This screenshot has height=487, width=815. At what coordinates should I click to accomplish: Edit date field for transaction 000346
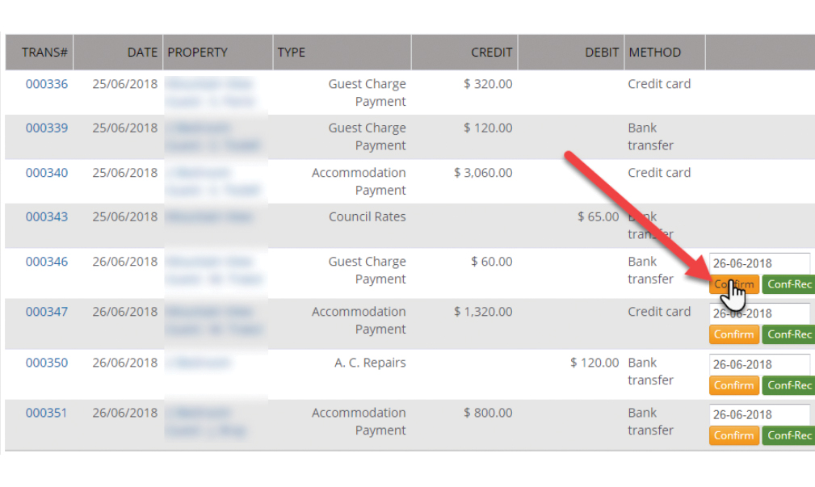(759, 263)
